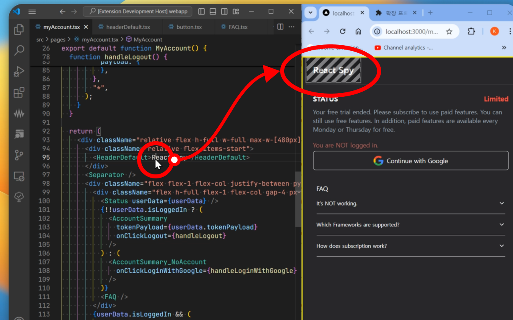
Task: Reload the localhost page in Chrome
Action: coord(343,32)
